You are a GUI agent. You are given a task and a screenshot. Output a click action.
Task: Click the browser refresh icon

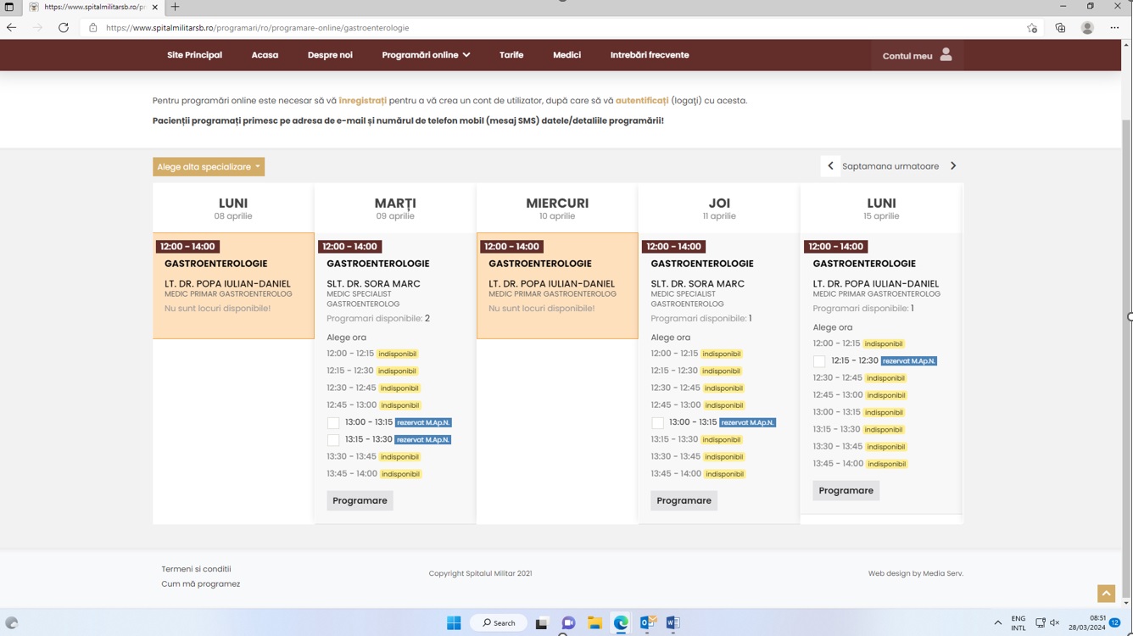click(x=64, y=28)
